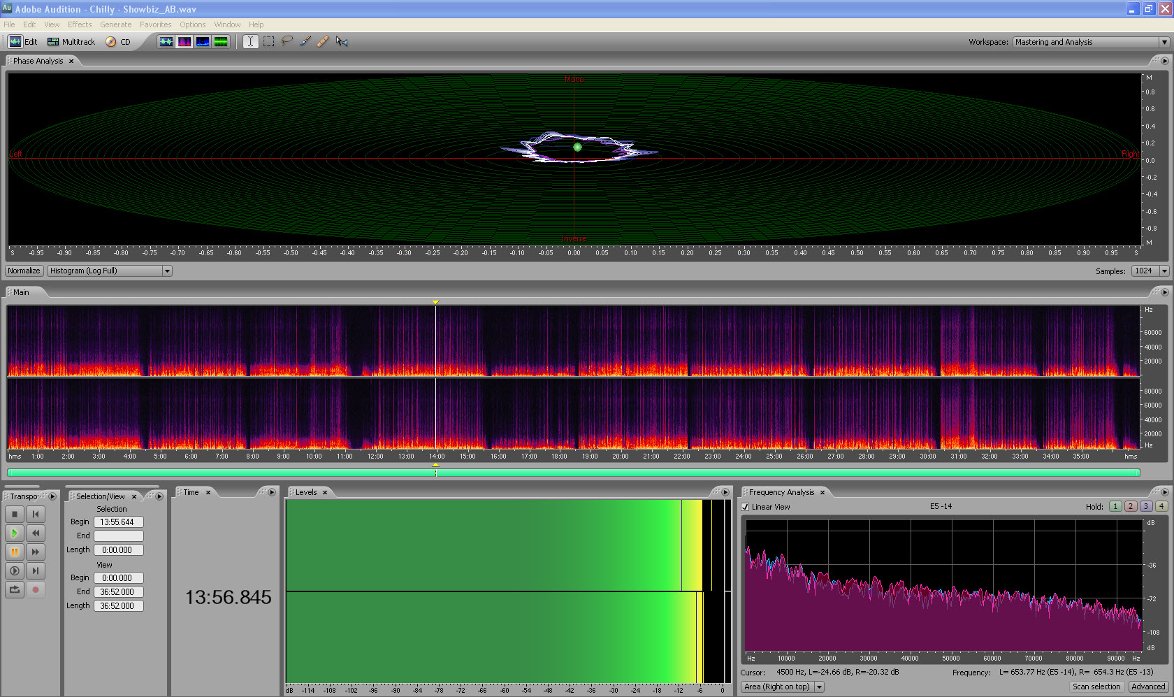Select the Lasso selection tool
1174x697 pixels.
pos(287,42)
